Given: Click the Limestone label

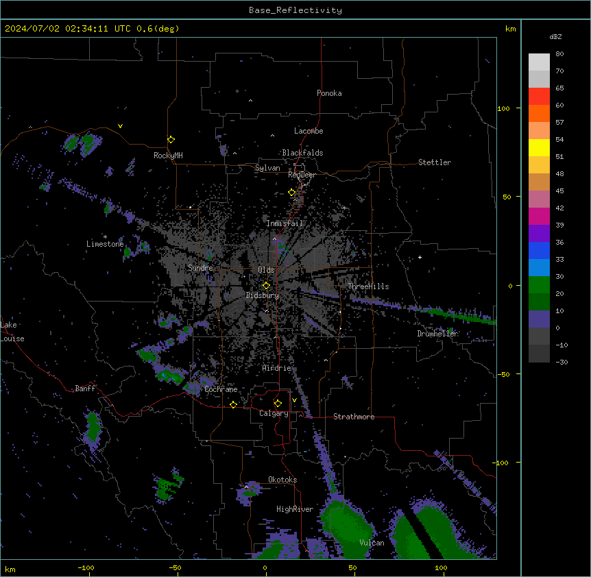Looking at the screenshot, I should (105, 244).
